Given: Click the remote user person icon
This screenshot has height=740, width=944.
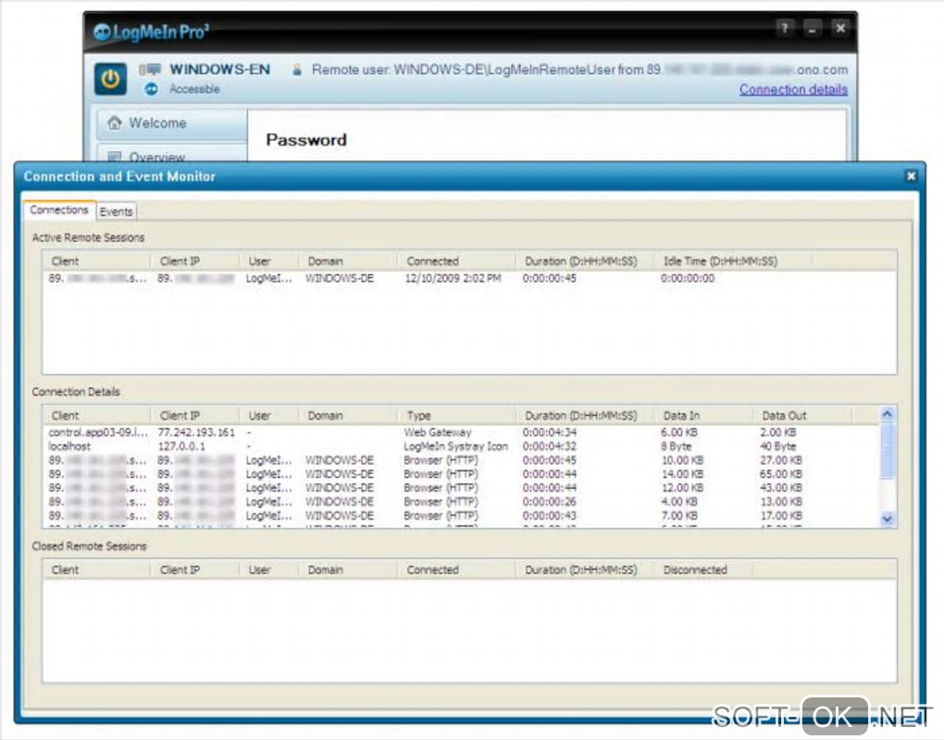Looking at the screenshot, I should click(x=297, y=69).
